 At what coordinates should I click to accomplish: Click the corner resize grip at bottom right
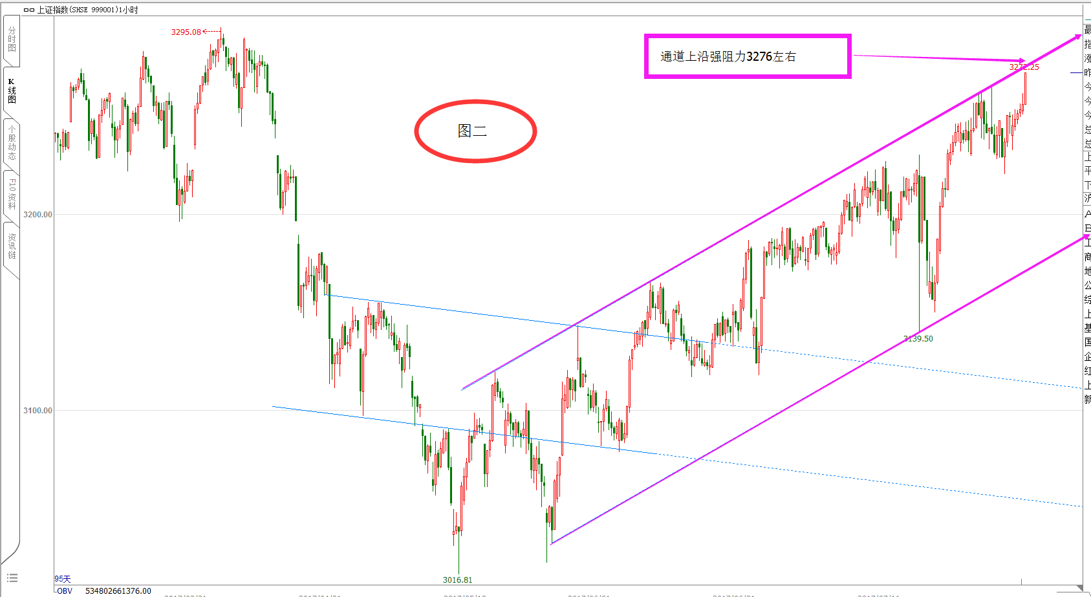tap(1079, 587)
